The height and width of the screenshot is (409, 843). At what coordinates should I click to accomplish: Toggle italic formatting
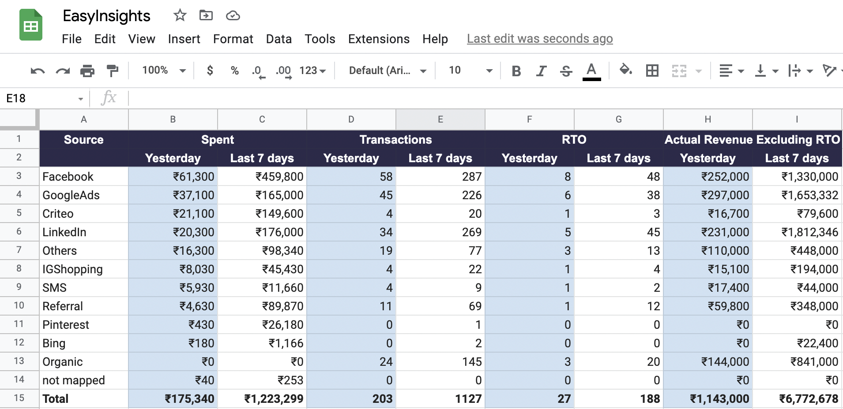[541, 70]
